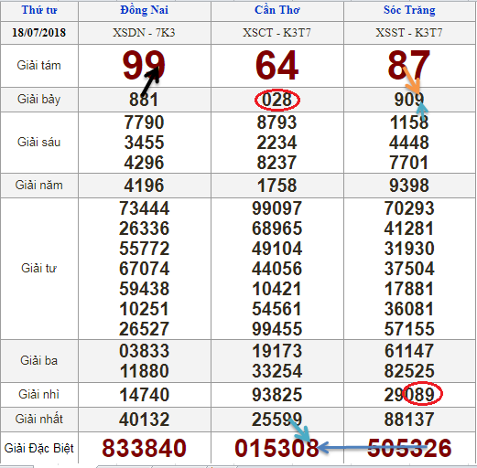Click the XSDN - 7K3 ticket code
This screenshot has width=477, height=468.
pyautogui.click(x=144, y=33)
